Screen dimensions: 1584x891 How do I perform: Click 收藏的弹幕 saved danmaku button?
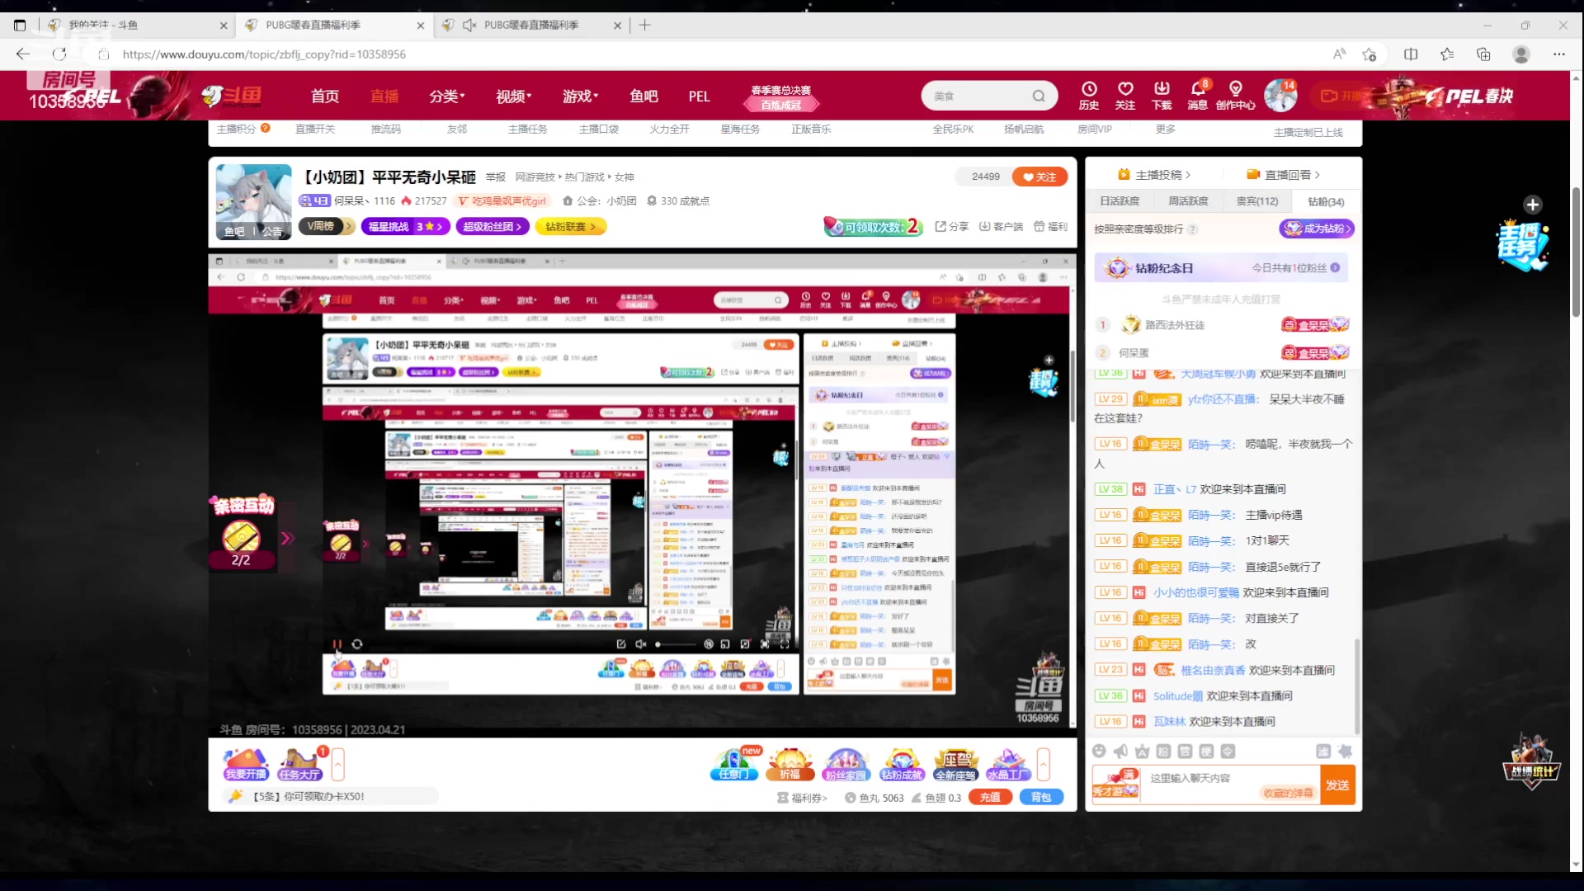(x=1288, y=794)
